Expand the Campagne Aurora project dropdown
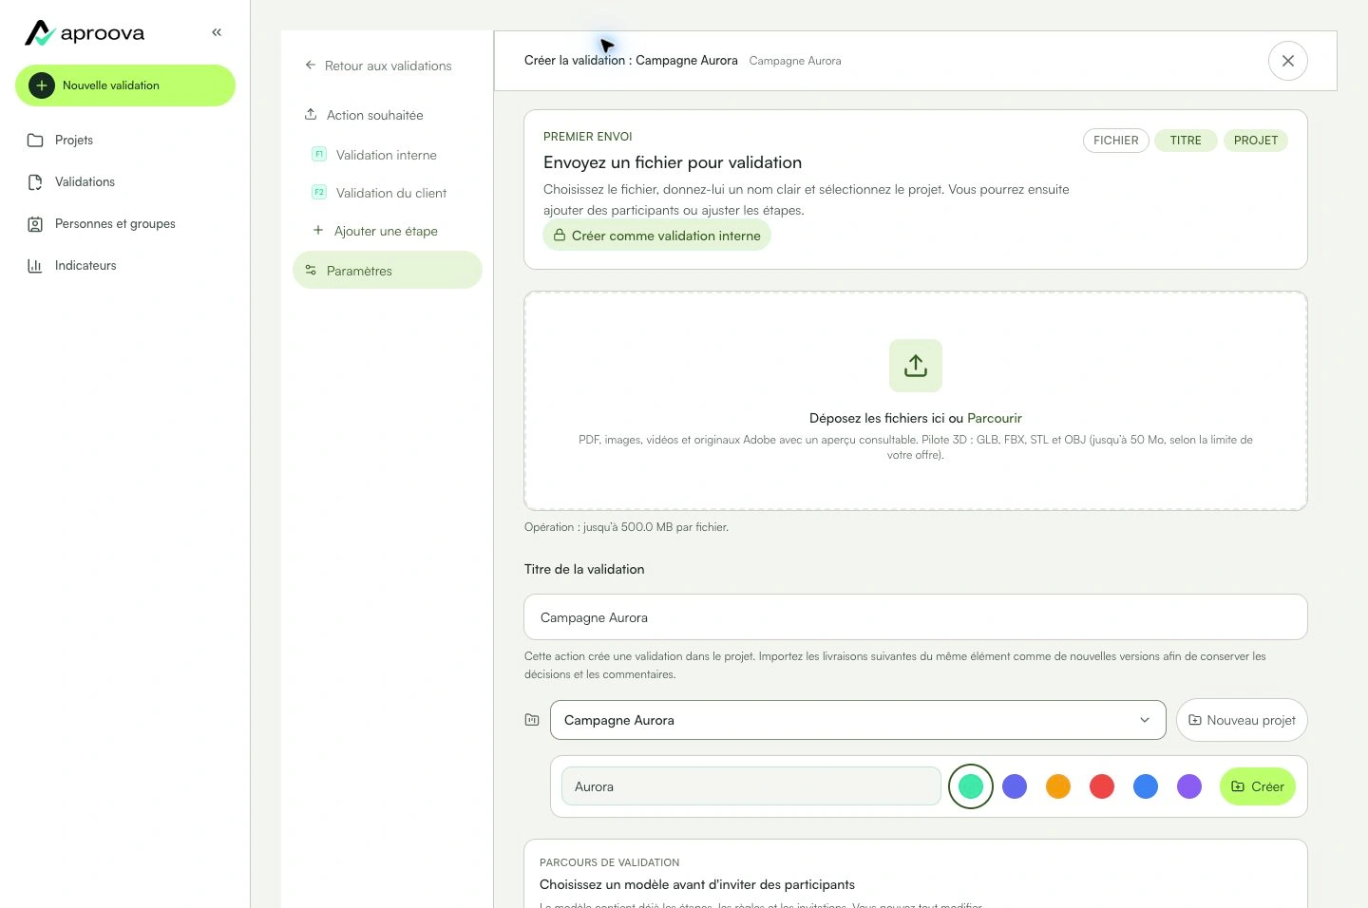1368x908 pixels. 858,720
